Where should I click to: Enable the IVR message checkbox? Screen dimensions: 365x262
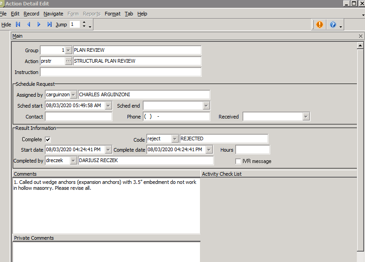[238, 161]
